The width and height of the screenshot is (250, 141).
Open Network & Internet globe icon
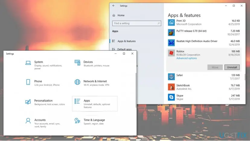click(x=77, y=82)
